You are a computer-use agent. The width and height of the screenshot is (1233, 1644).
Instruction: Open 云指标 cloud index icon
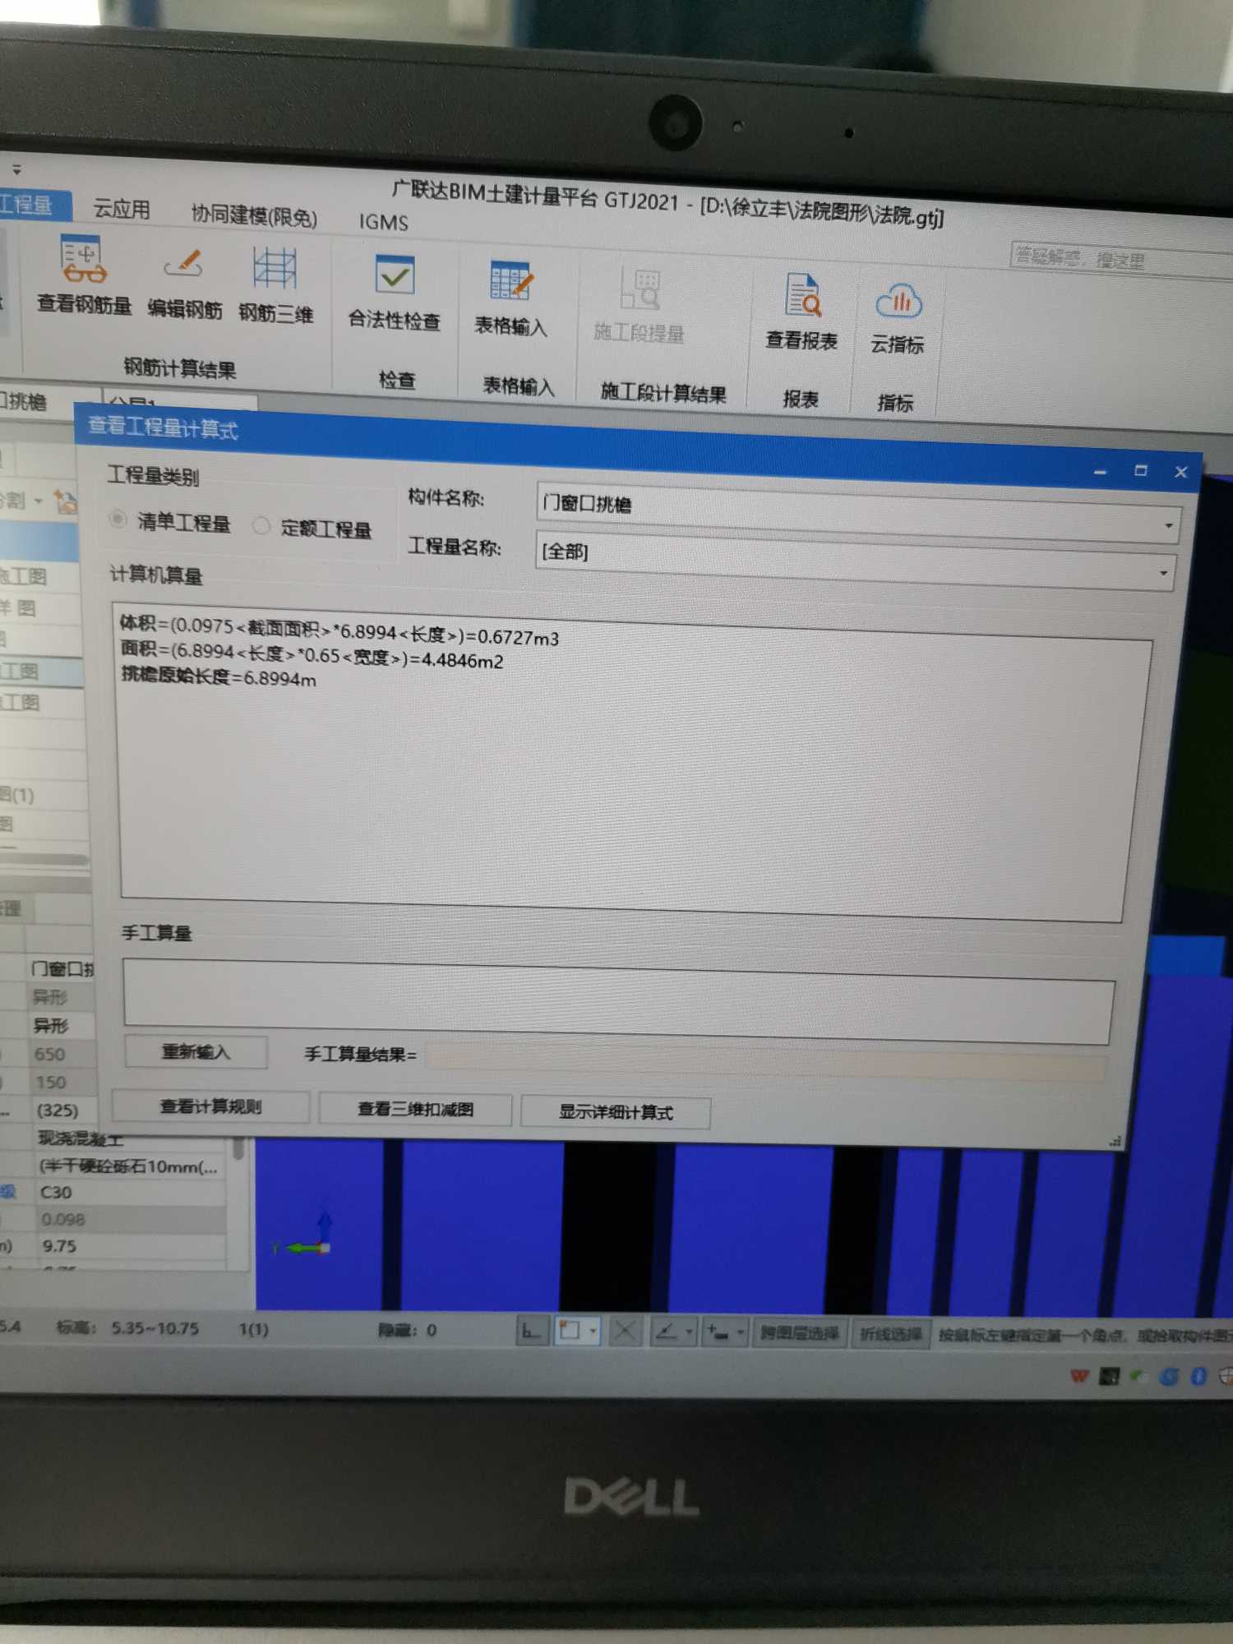click(x=898, y=317)
